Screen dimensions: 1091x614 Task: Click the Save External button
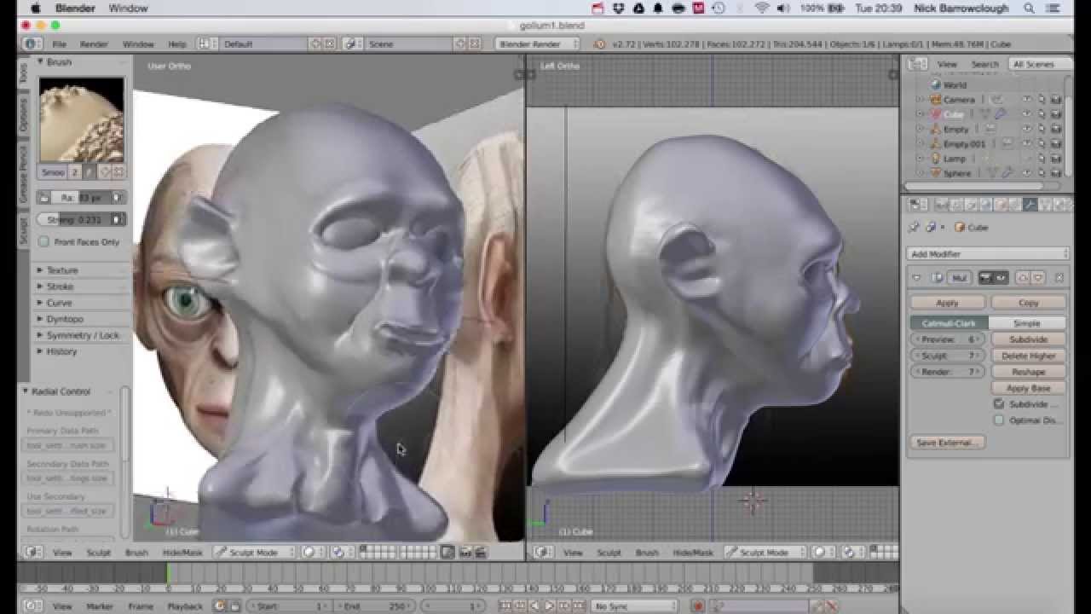coord(948,443)
